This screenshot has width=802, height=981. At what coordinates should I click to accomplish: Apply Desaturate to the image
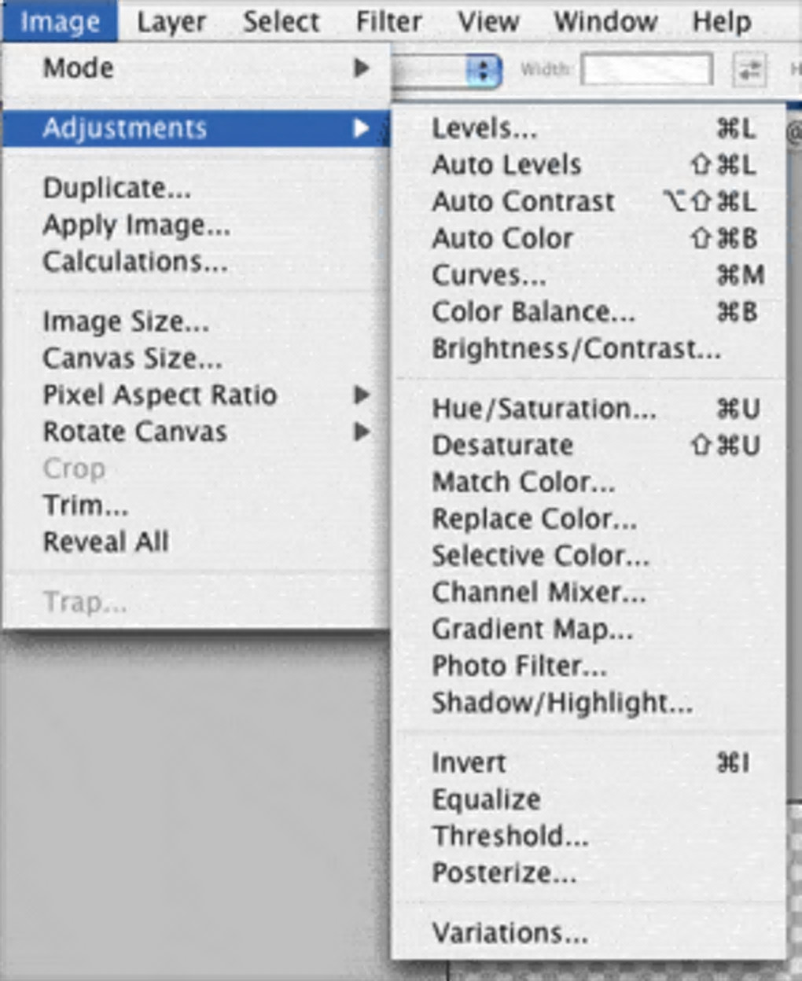502,446
